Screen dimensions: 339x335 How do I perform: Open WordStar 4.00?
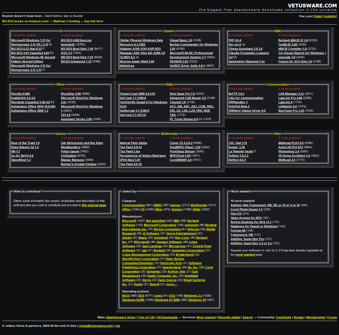(x=71, y=94)
